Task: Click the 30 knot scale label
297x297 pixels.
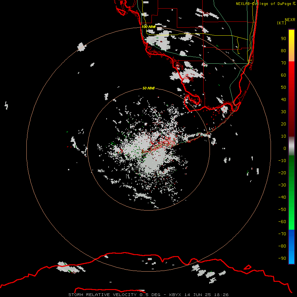Action: pos(283,112)
